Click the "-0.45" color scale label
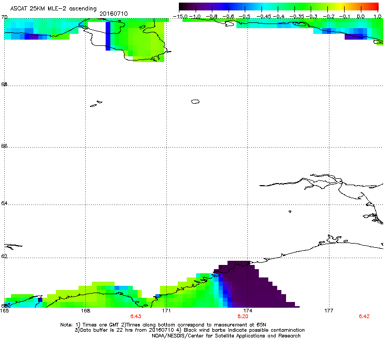Viewport: 387px width, 339px height. point(264,17)
